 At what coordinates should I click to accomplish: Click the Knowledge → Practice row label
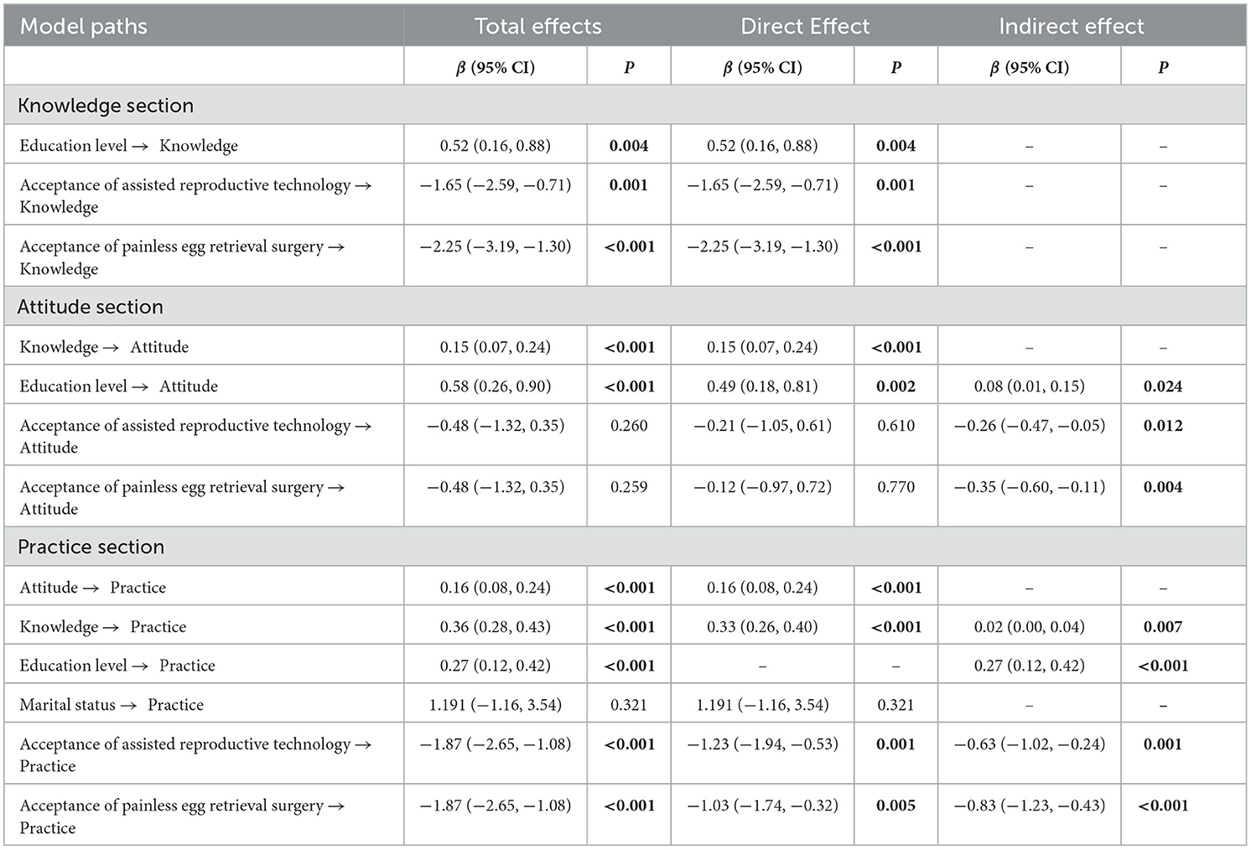tap(103, 627)
